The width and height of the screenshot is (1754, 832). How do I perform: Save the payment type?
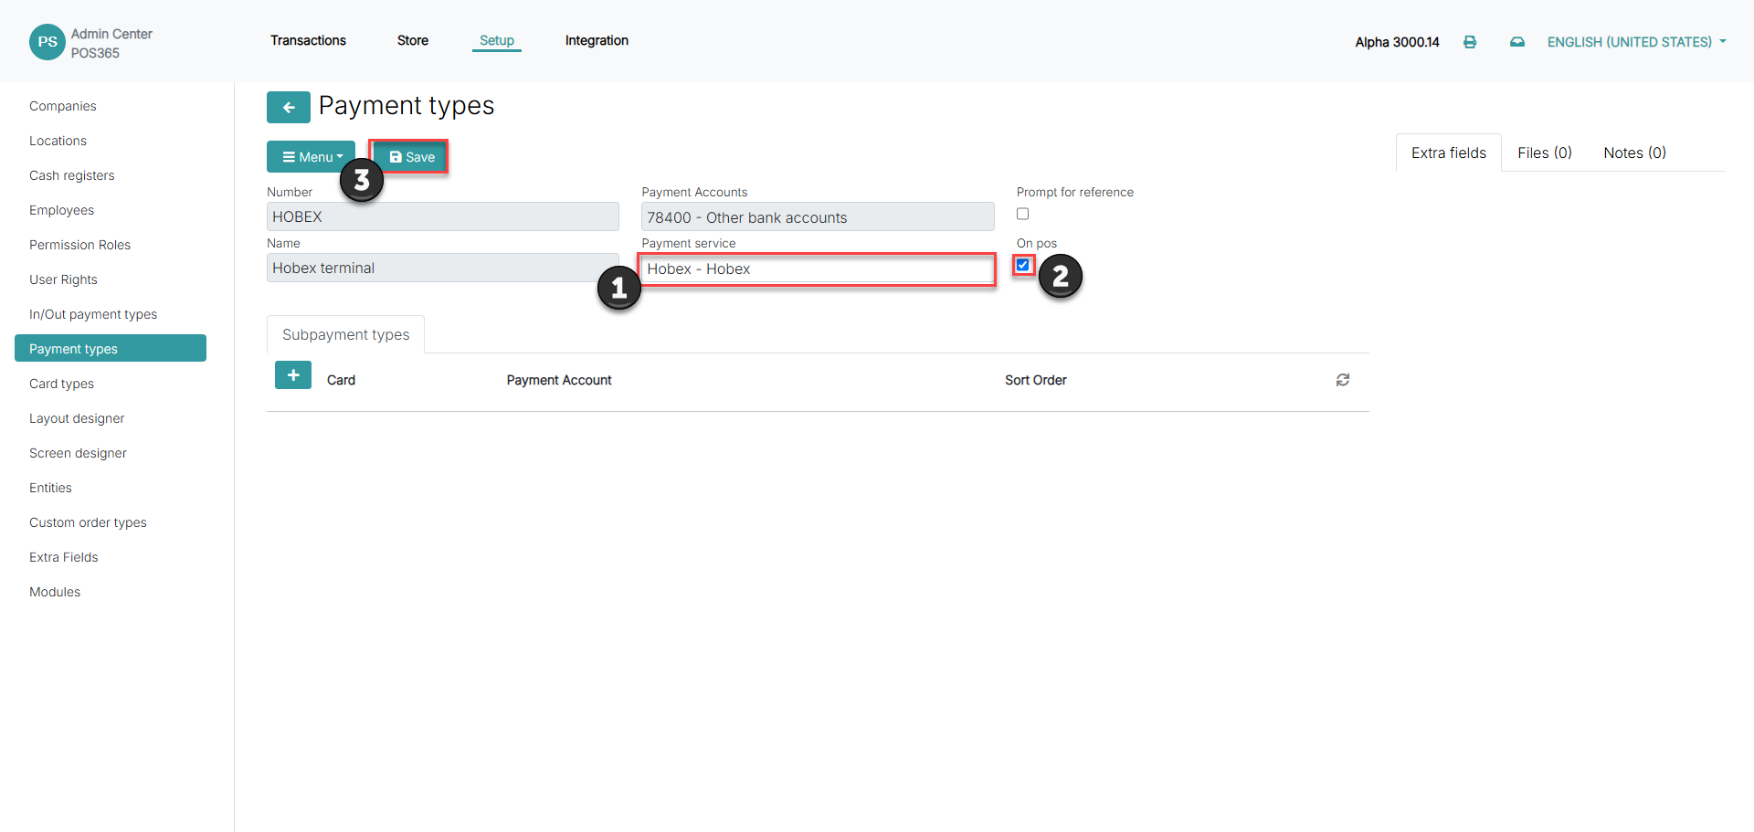[x=410, y=157]
